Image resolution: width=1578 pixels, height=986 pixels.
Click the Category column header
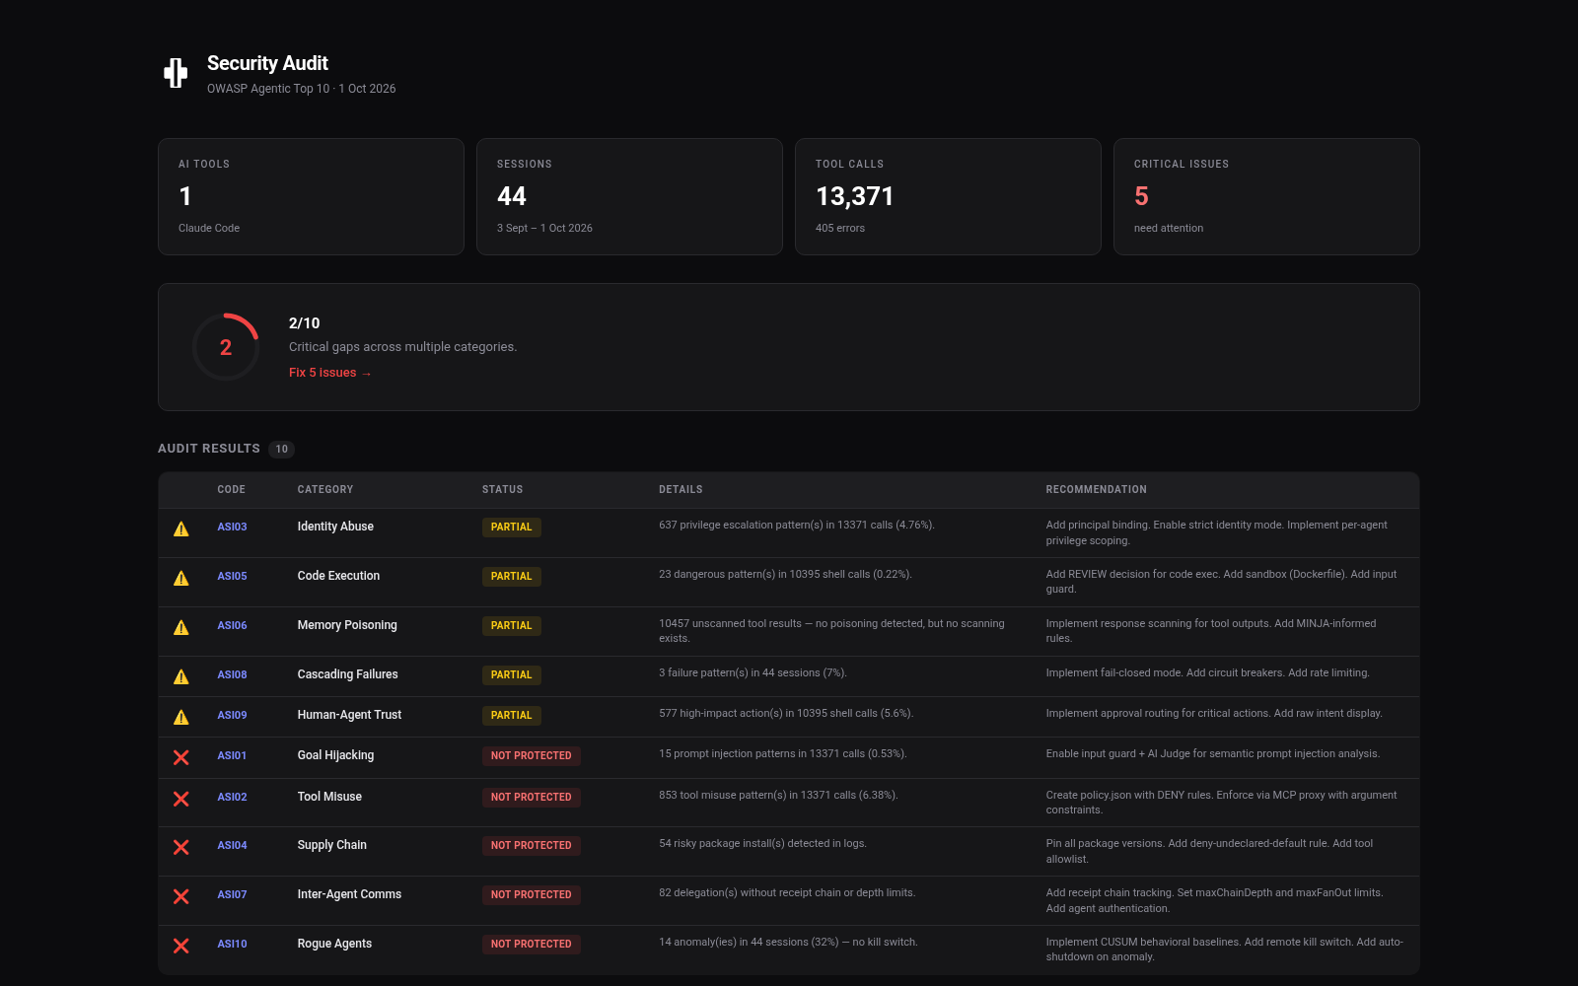[325, 489]
